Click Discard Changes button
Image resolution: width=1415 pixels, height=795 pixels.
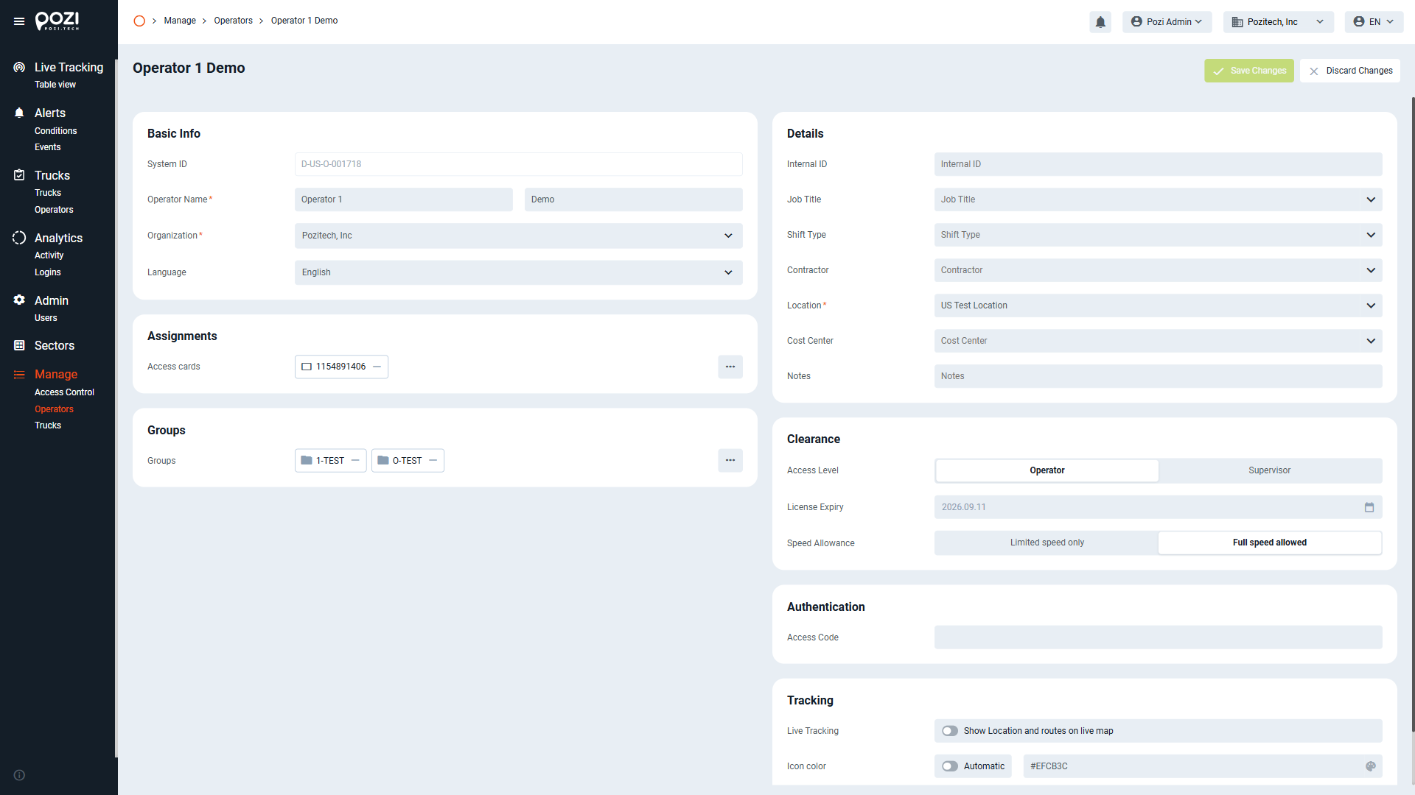[1350, 71]
